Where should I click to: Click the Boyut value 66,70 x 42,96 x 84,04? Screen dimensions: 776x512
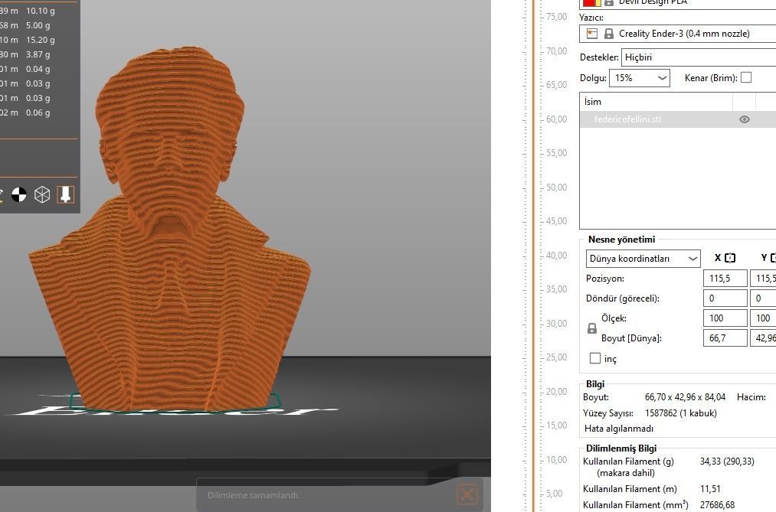[685, 397]
